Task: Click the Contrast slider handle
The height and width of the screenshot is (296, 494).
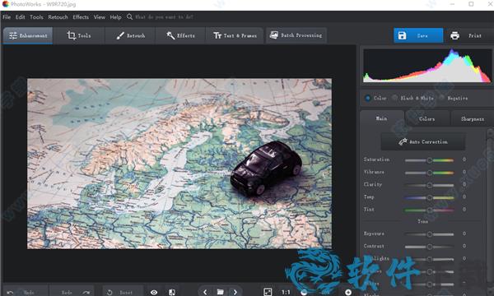Action: pyautogui.click(x=430, y=247)
